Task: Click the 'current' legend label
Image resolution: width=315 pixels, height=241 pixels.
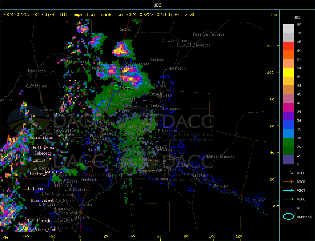Action: pyautogui.click(x=304, y=217)
